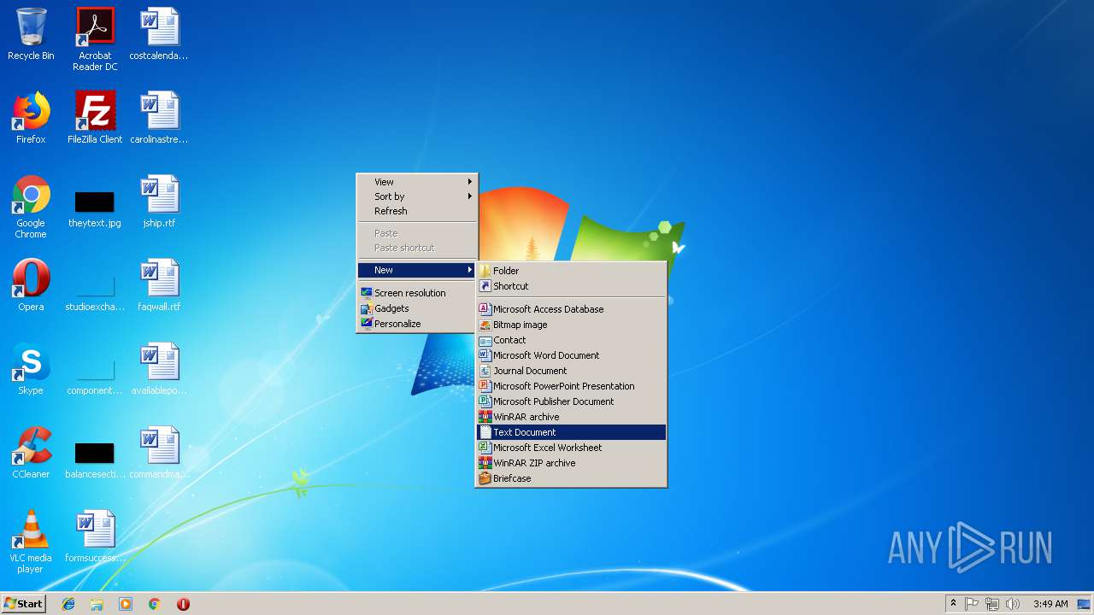
Task: Open Opera from the taskbar
Action: click(x=183, y=604)
